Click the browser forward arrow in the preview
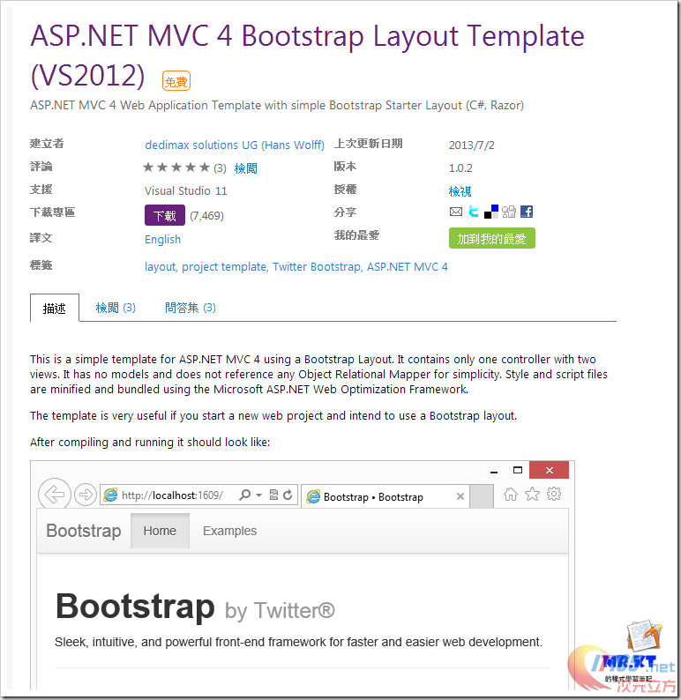The image size is (681, 700). (x=86, y=495)
